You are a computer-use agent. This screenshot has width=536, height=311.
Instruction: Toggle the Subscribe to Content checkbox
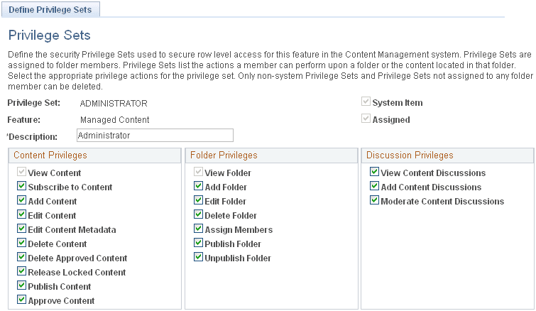[x=22, y=187]
